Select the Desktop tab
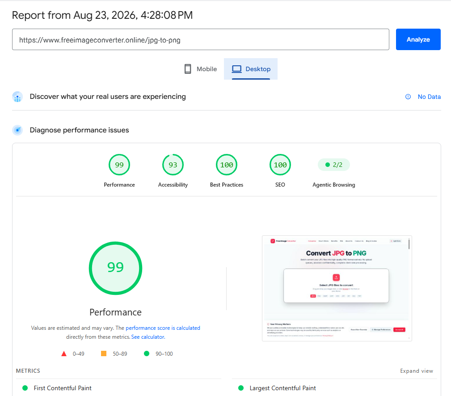The image size is (451, 396). coord(251,69)
